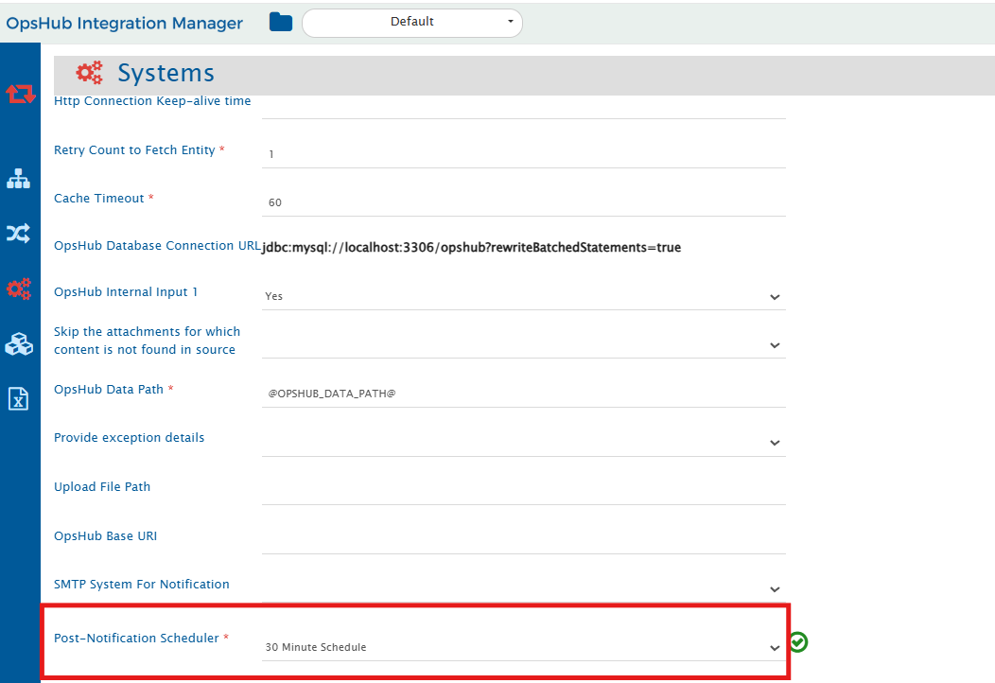Expand SMTP System For Notification dropdown

(x=523, y=588)
